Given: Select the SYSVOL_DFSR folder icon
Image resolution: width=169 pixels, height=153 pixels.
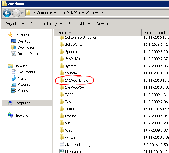Looking at the screenshot, I should tap(62, 80).
